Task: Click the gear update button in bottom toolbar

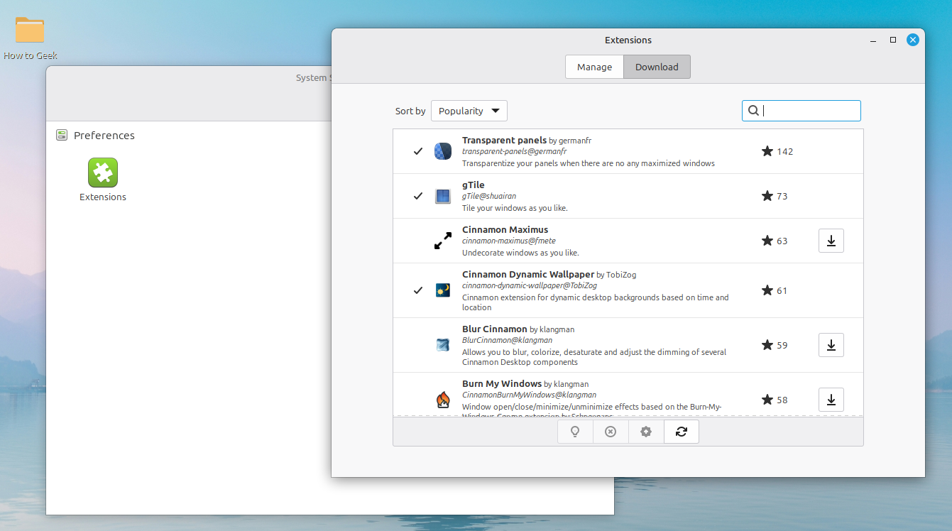Action: point(646,432)
